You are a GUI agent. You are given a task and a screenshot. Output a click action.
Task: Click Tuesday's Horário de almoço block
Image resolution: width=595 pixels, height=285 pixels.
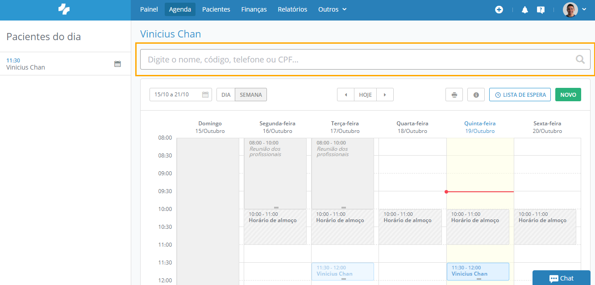(343, 227)
